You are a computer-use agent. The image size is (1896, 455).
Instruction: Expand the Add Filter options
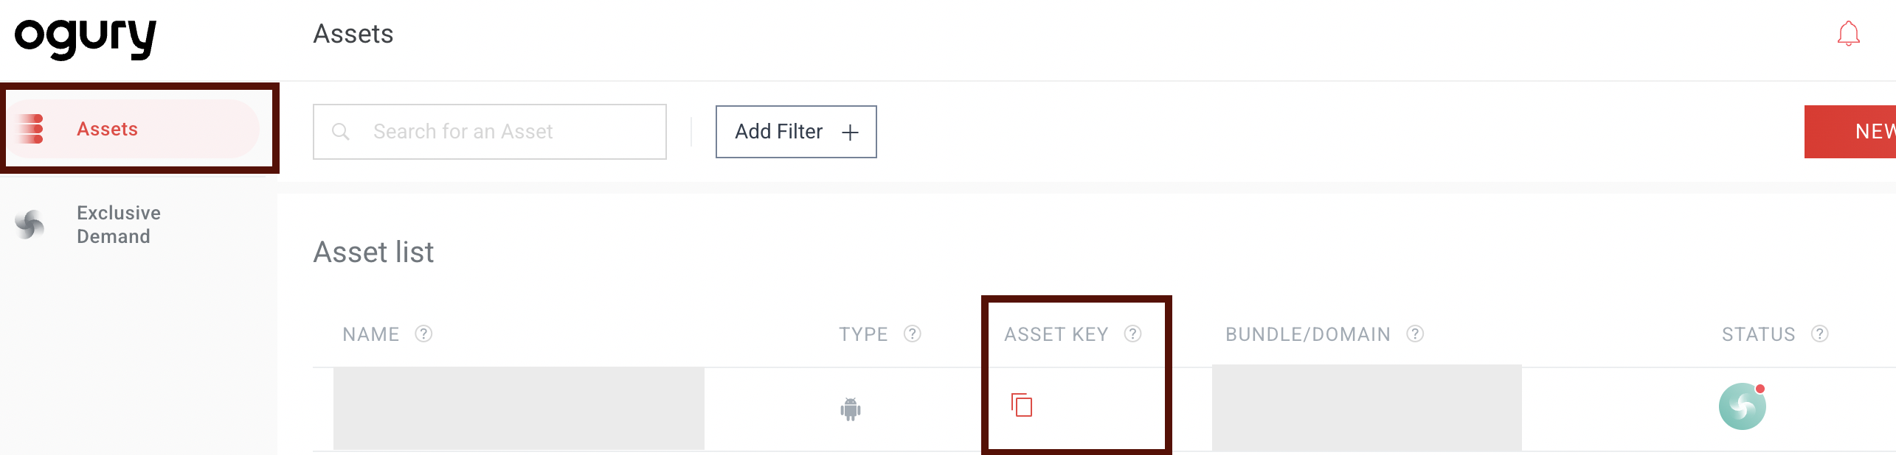(x=795, y=131)
